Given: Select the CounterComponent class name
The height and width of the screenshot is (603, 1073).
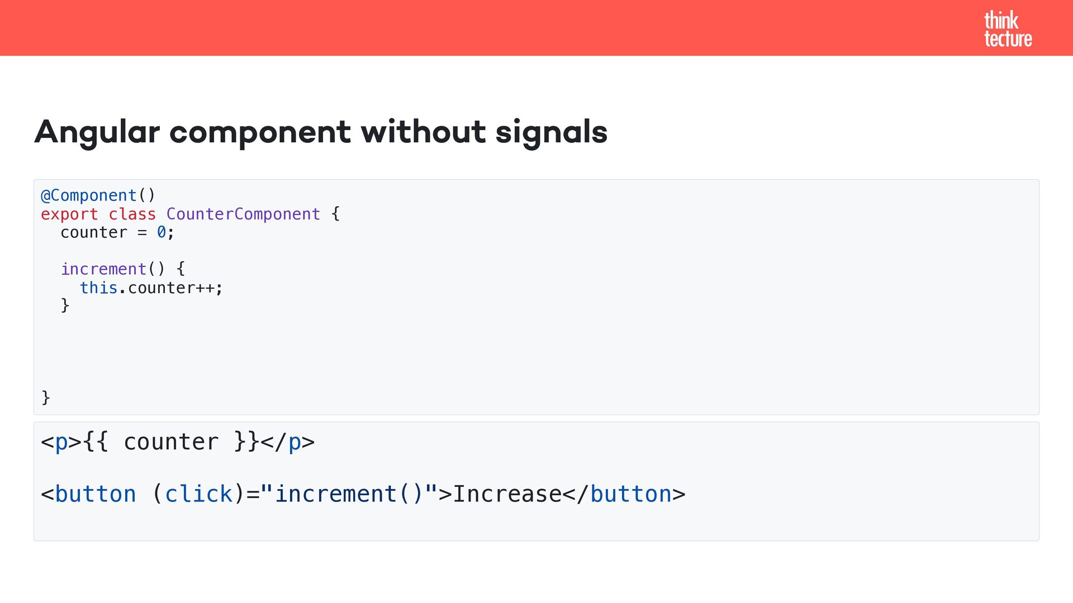Looking at the screenshot, I should (x=243, y=214).
